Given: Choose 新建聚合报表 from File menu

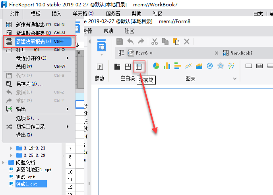Looking at the screenshot, I should pos(39,33).
